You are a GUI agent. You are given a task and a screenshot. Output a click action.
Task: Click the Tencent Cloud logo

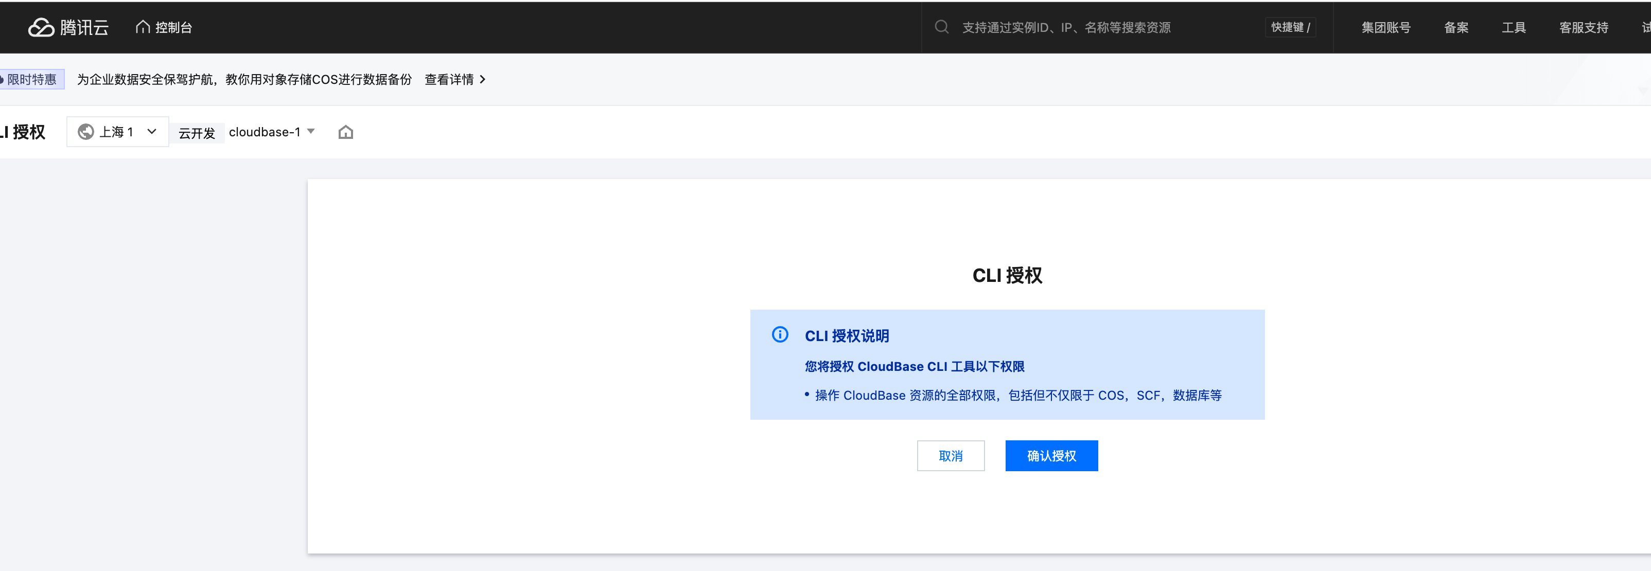(68, 28)
